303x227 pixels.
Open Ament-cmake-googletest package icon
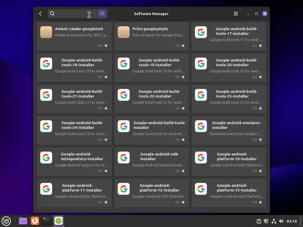[x=46, y=32]
